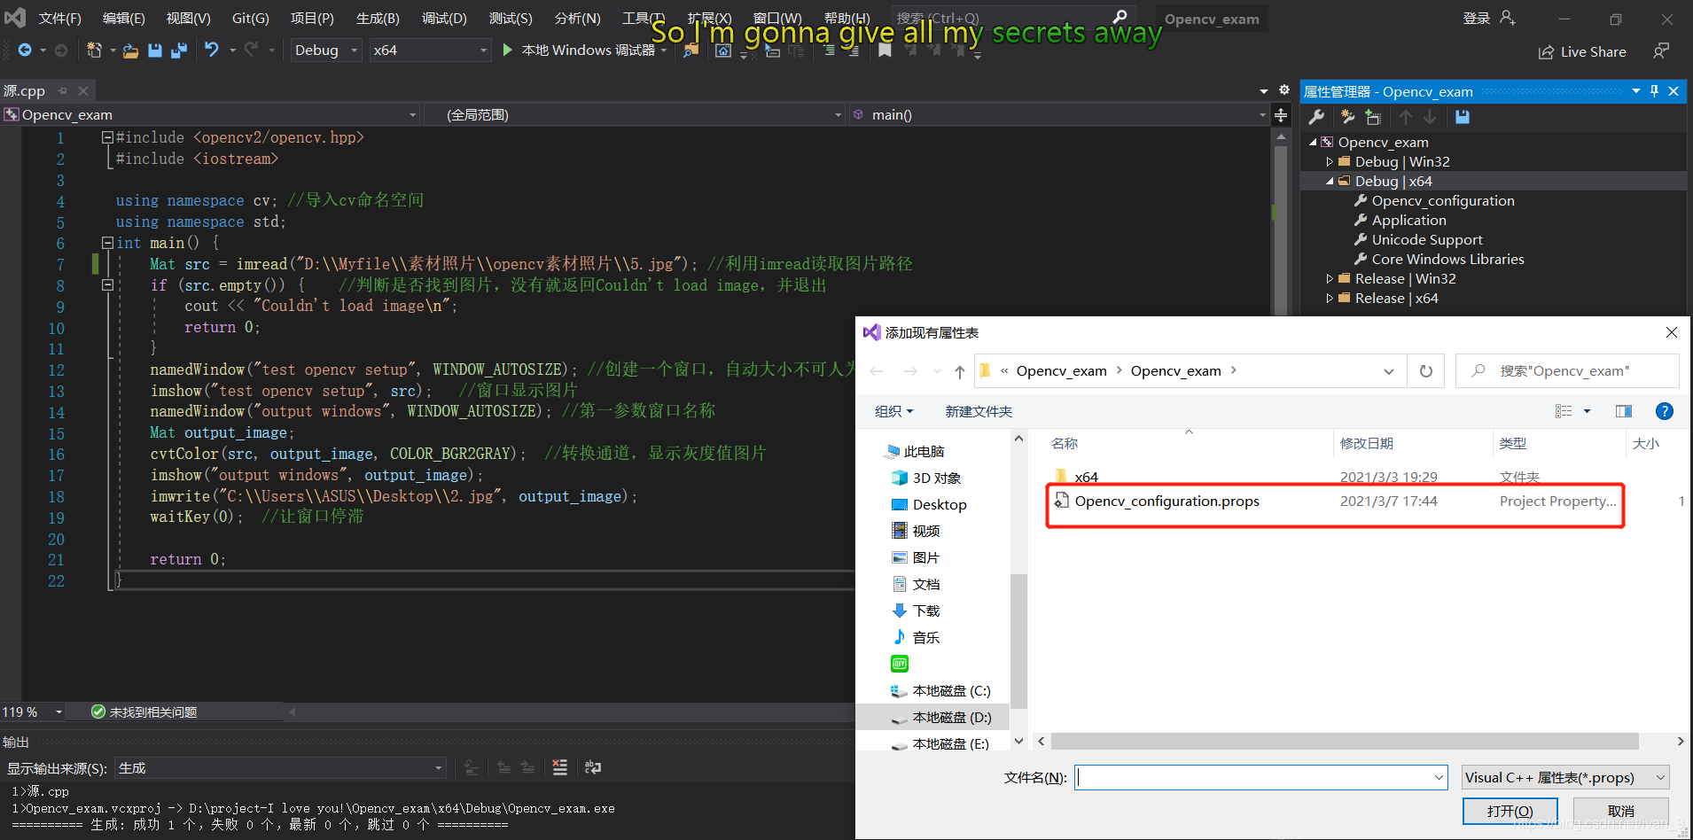
Task: Click the Save All icon
Action: (179, 51)
